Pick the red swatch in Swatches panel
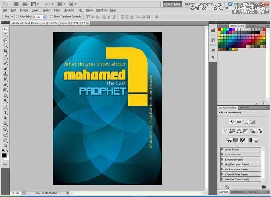The height and width of the screenshot is (197, 271). [219, 30]
